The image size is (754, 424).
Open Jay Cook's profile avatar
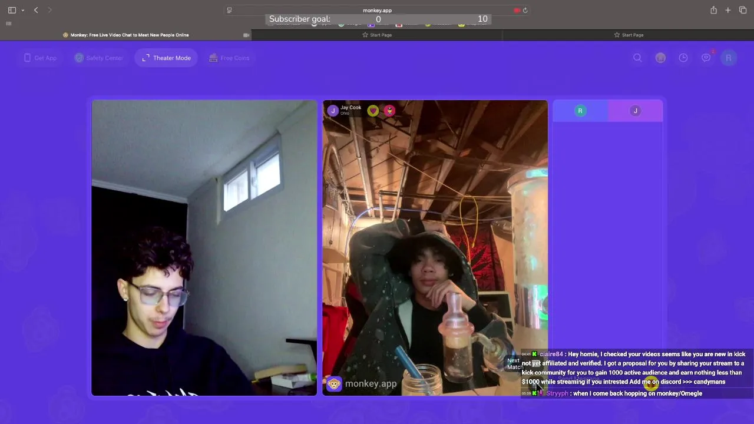tap(333, 110)
